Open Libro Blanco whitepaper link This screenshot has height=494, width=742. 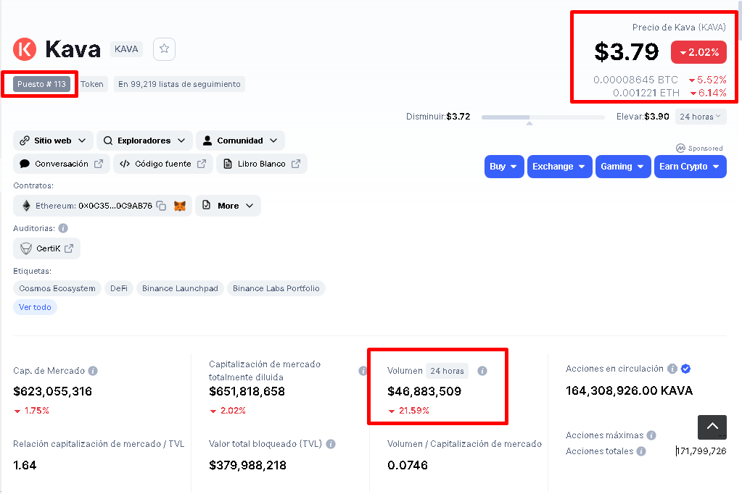(x=262, y=164)
